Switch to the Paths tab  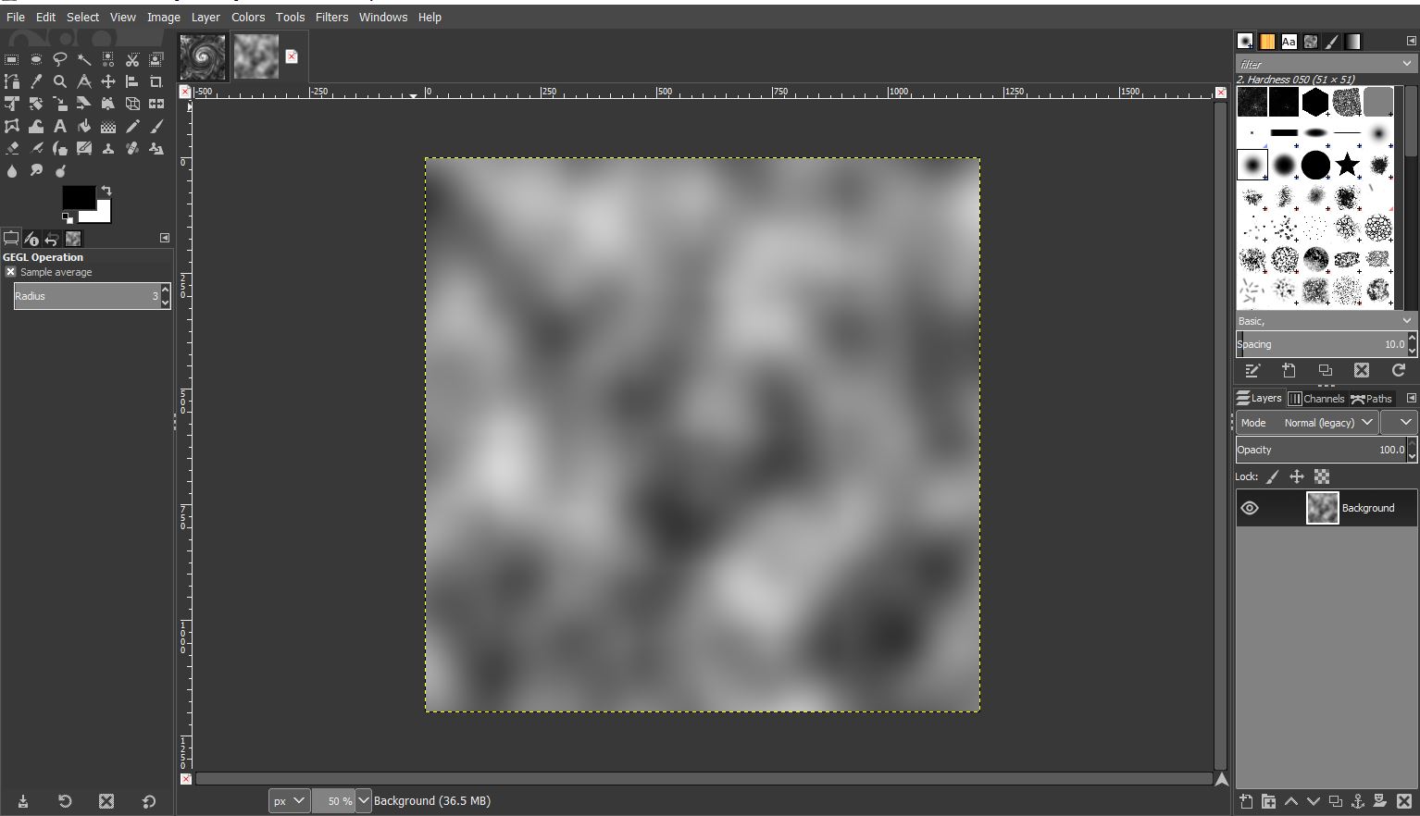point(1372,399)
